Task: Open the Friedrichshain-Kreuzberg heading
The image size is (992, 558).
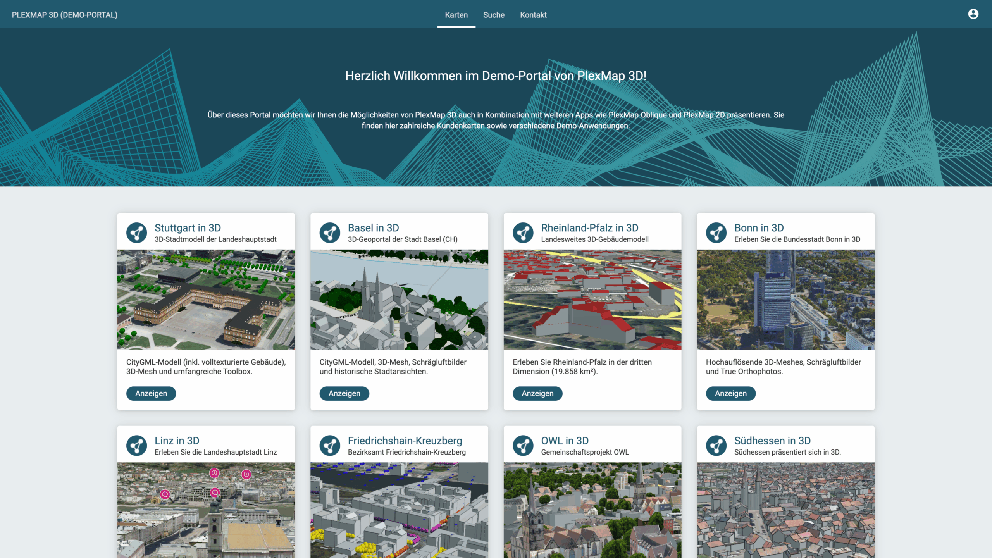Action: [x=405, y=441]
